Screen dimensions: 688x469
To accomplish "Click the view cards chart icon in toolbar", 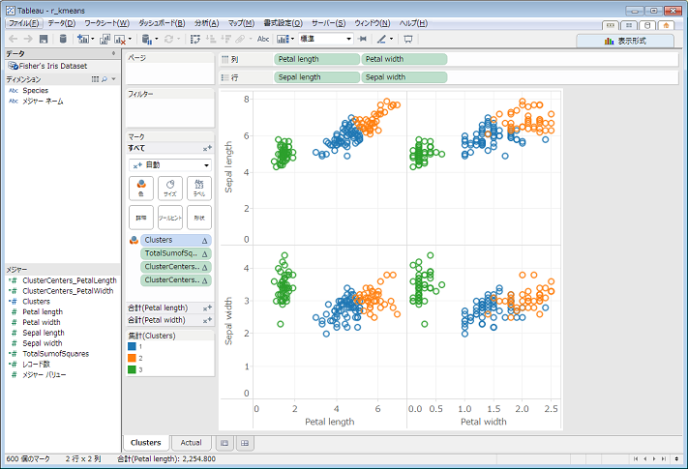I will pyautogui.click(x=283, y=40).
